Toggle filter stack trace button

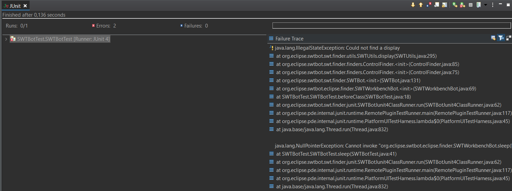pyautogui.click(x=501, y=38)
